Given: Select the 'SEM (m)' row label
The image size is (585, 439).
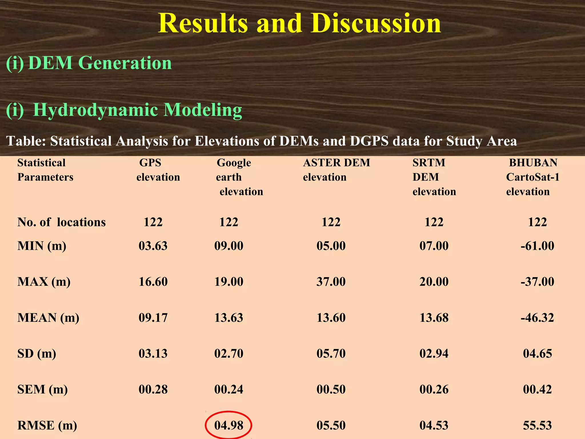Looking at the screenshot, I should coord(42,390).
